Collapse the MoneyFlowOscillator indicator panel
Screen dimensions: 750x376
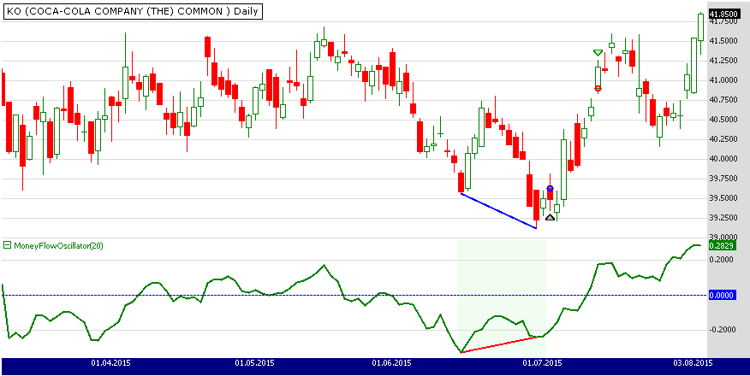(x=7, y=245)
